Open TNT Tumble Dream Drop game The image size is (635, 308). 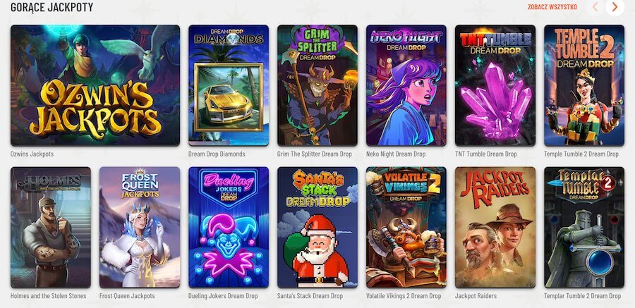(x=495, y=85)
